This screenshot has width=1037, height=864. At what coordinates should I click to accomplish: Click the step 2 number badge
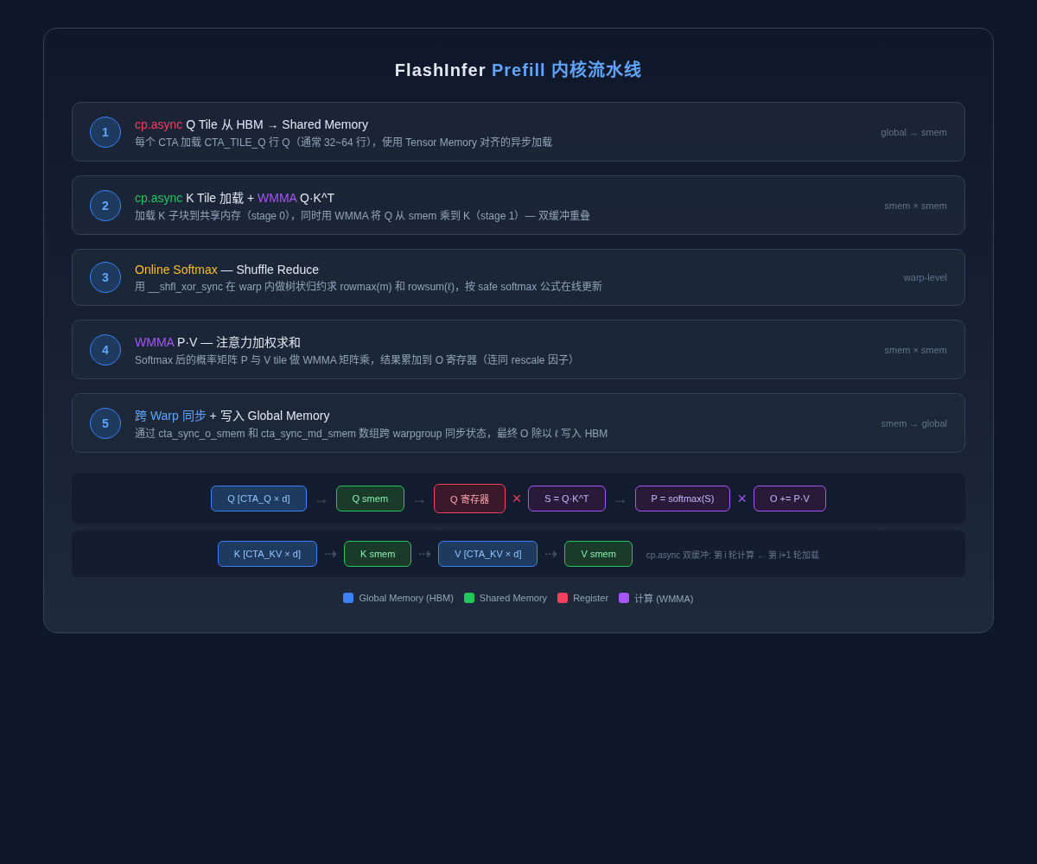point(105,206)
